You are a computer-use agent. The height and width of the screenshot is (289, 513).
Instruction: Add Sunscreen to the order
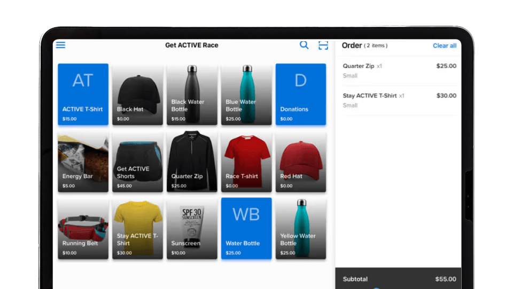(x=192, y=229)
